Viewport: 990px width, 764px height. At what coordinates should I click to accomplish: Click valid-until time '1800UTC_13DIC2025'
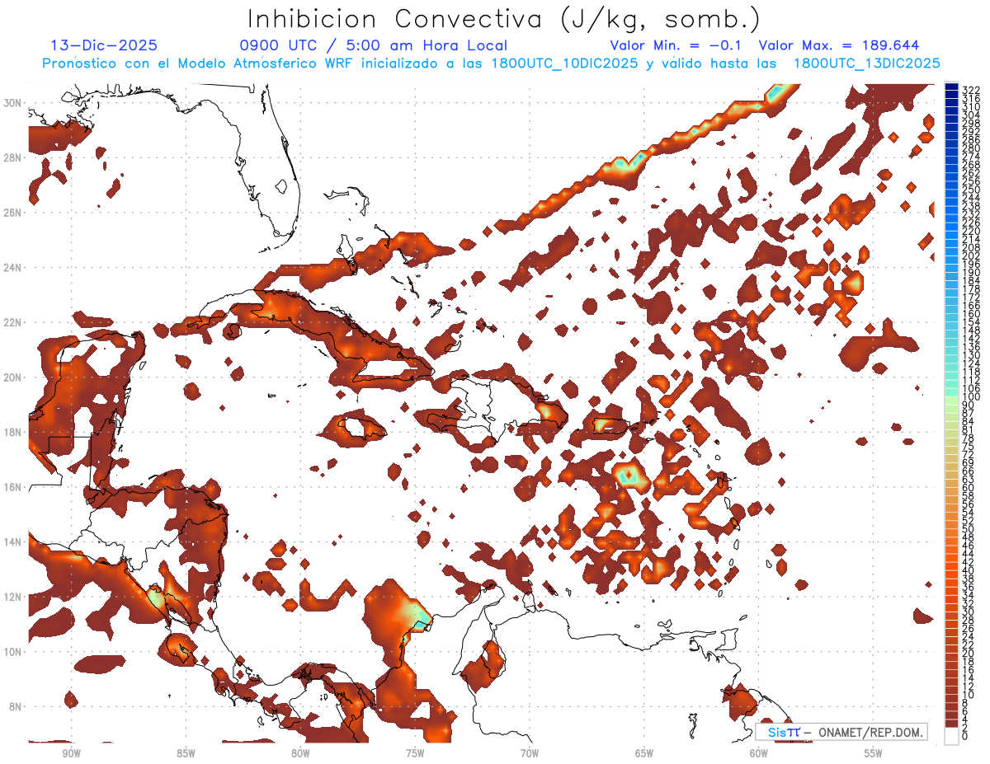866,63
